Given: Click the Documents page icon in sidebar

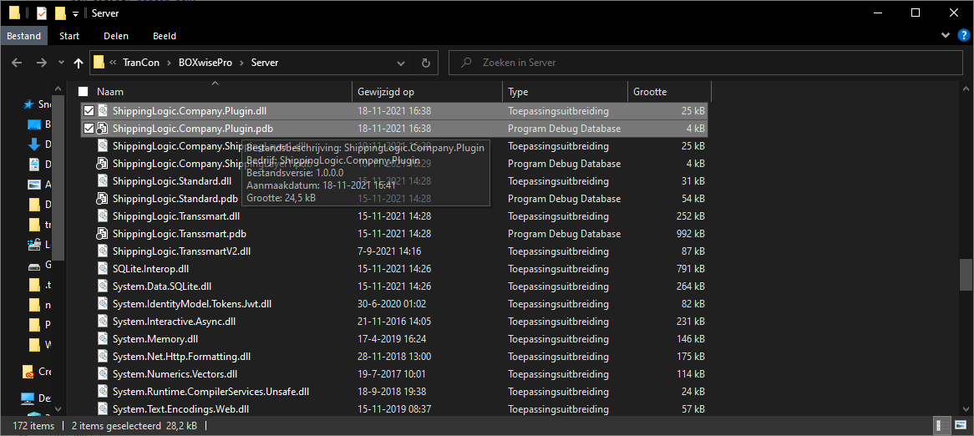Looking at the screenshot, I should 34,165.
